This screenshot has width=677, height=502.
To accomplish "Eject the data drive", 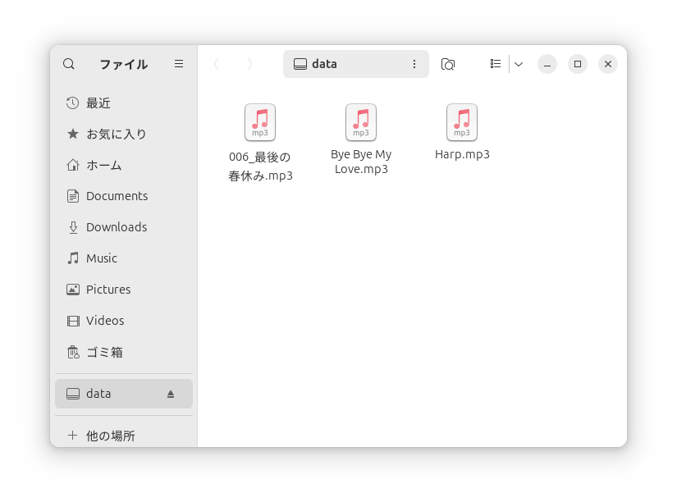I will click(x=171, y=394).
